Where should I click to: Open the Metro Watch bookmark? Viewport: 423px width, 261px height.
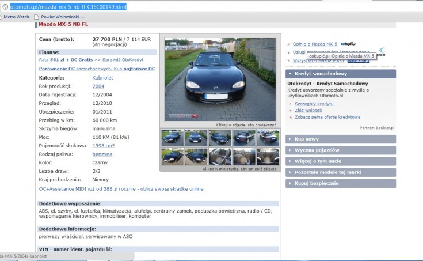[16, 17]
